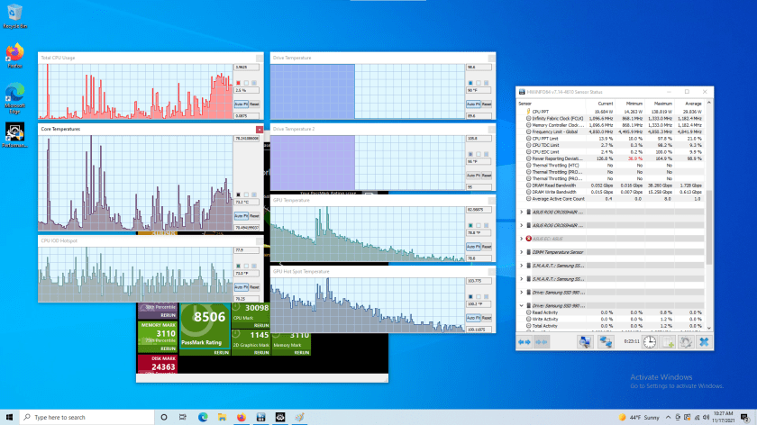Collapse the expanded Samsung SSD drive group
This screenshot has height=425, width=757.
point(522,305)
